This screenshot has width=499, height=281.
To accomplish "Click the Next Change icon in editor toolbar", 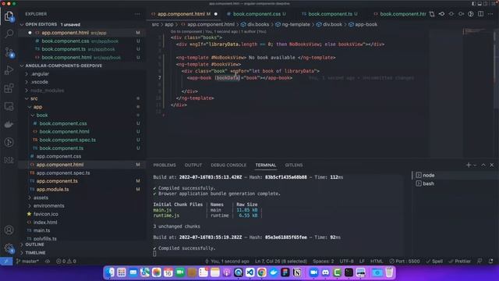I will point(461,14).
